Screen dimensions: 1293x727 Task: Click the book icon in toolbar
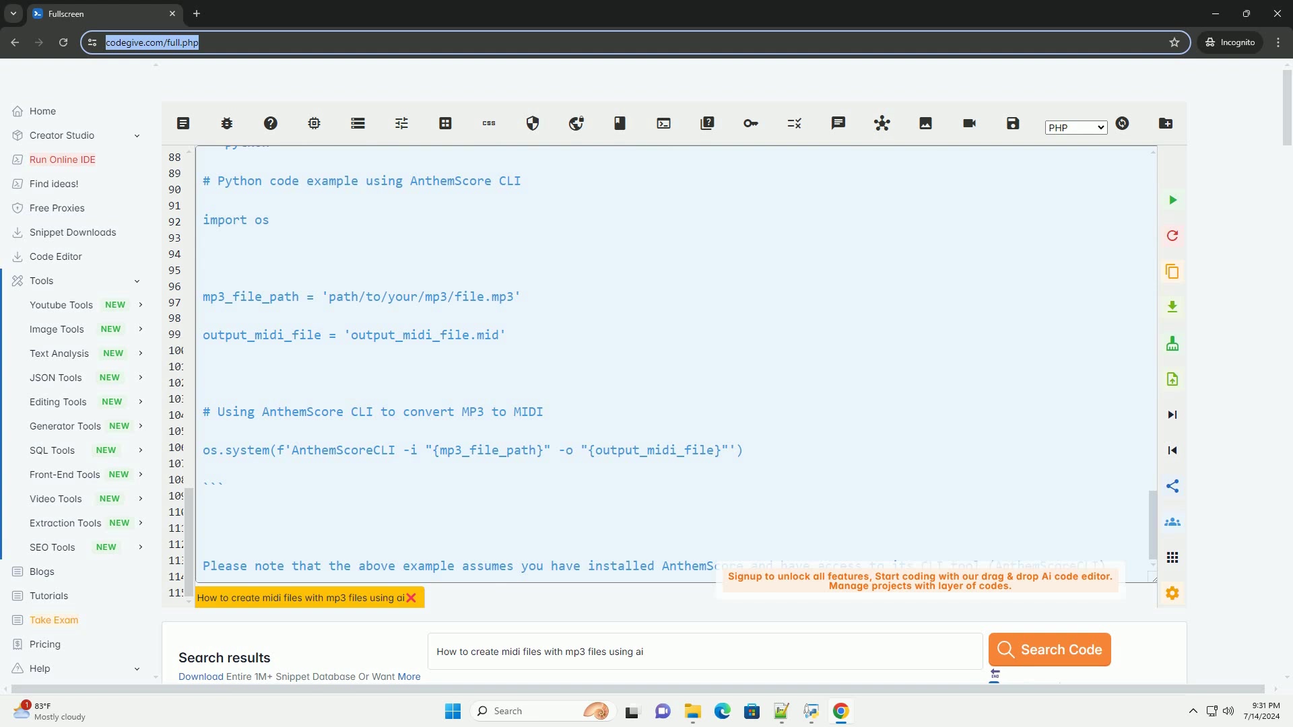coord(620,123)
